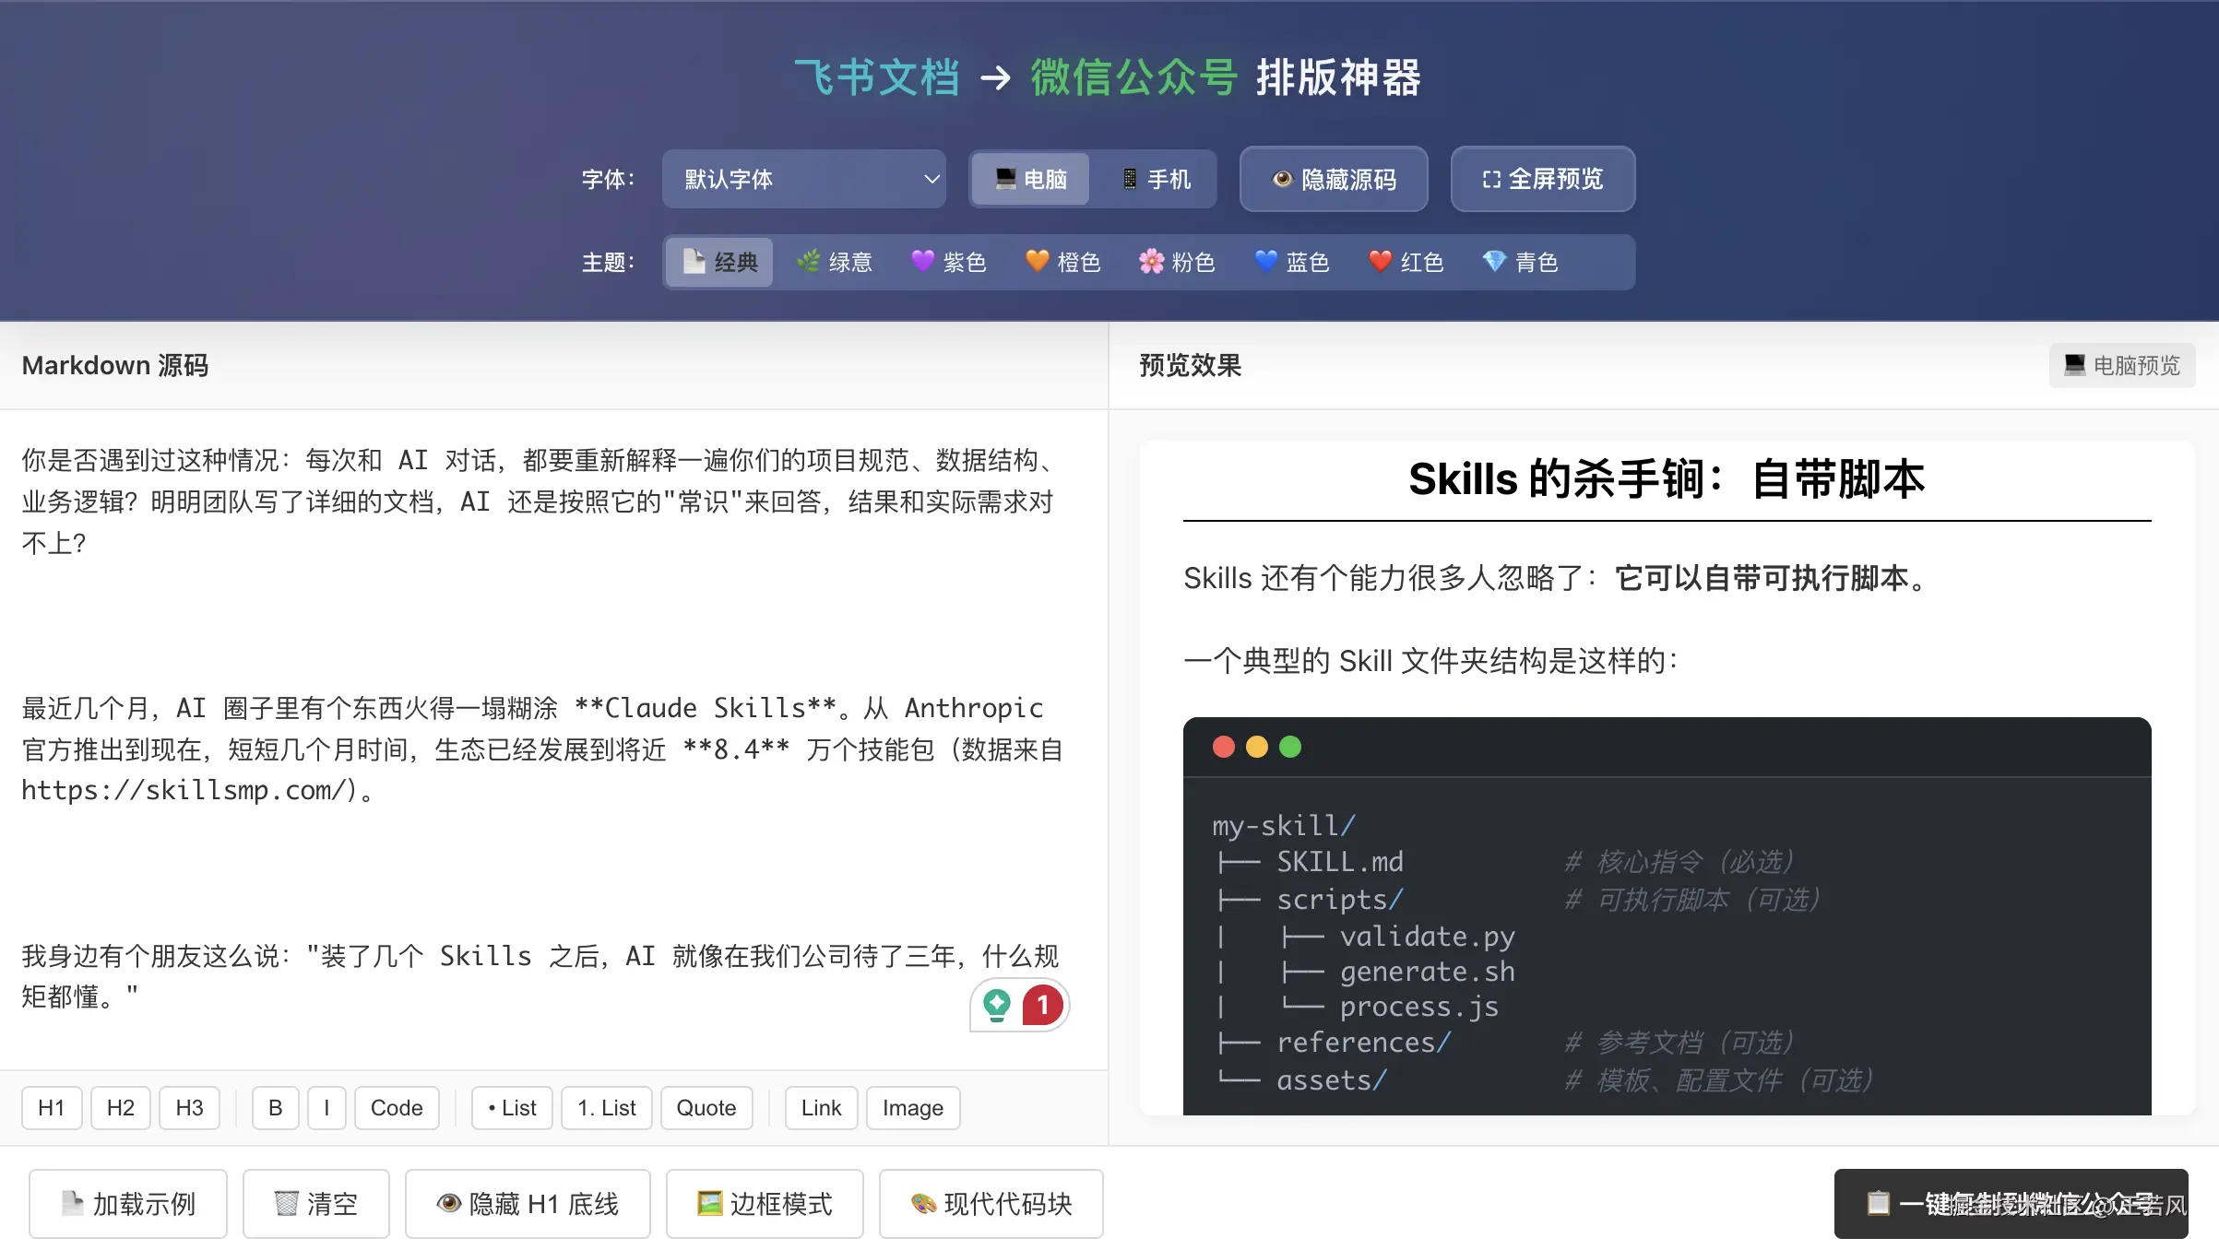
Task: Click inside the Markdown source text area
Action: coord(553,627)
